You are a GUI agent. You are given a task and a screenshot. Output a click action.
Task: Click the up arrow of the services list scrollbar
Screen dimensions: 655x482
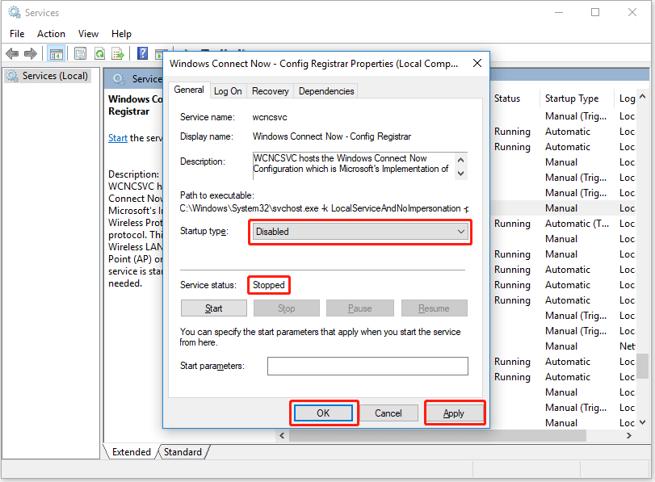642,97
